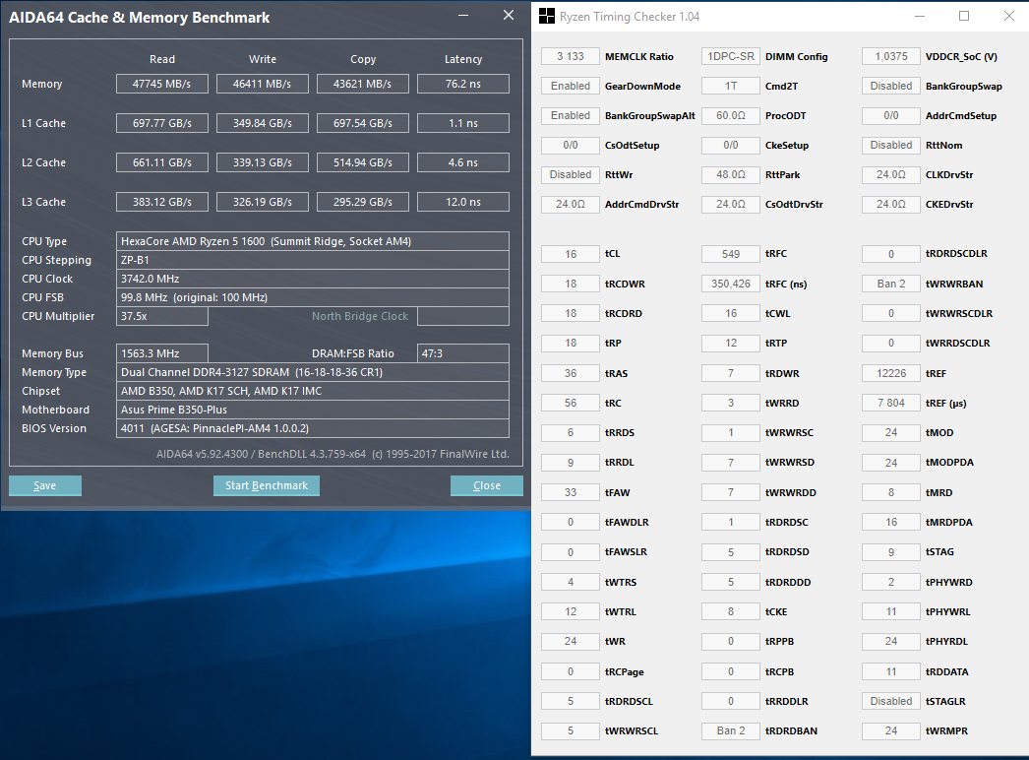1029x760 pixels.
Task: Click the Chipset AMD B350 field
Action: [x=313, y=391]
